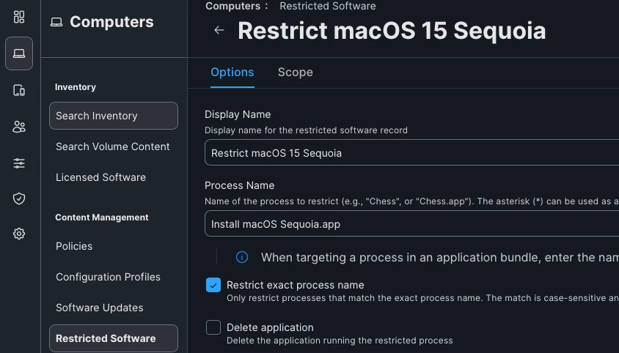Open the sliders settings icon in sidebar
This screenshot has width=619, height=353.
point(19,163)
